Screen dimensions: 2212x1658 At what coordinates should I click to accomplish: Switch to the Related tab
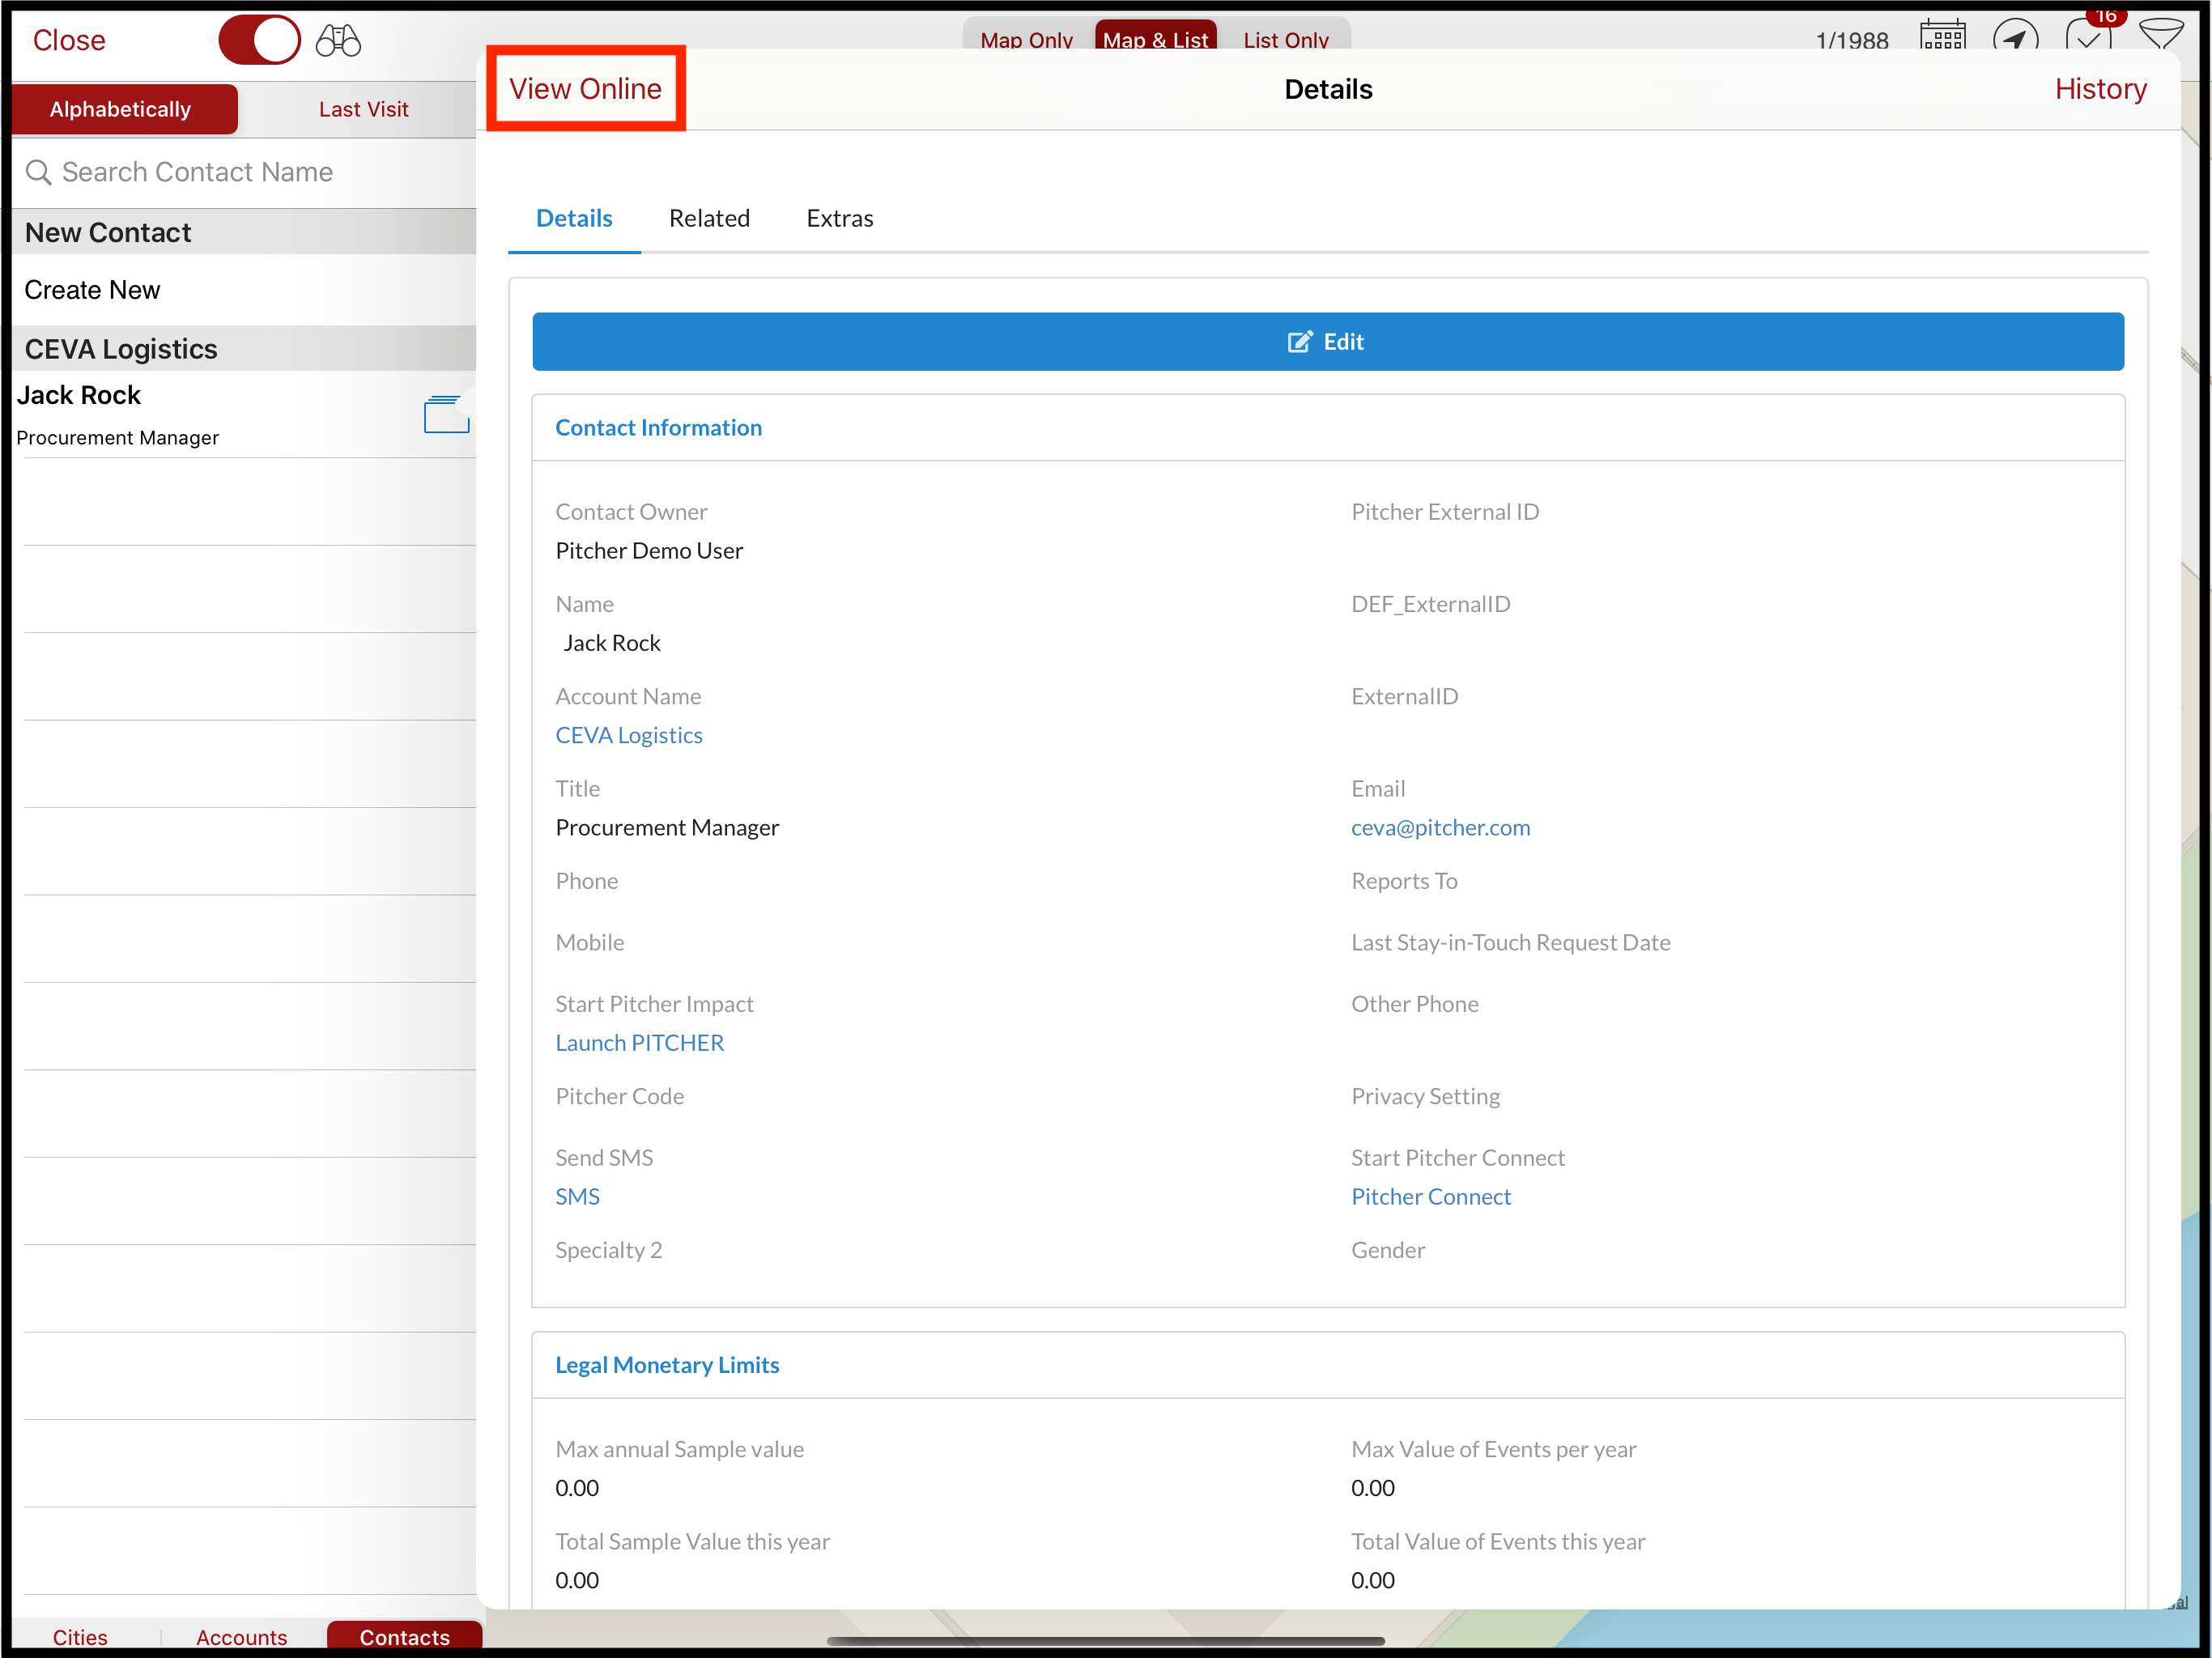coord(710,218)
